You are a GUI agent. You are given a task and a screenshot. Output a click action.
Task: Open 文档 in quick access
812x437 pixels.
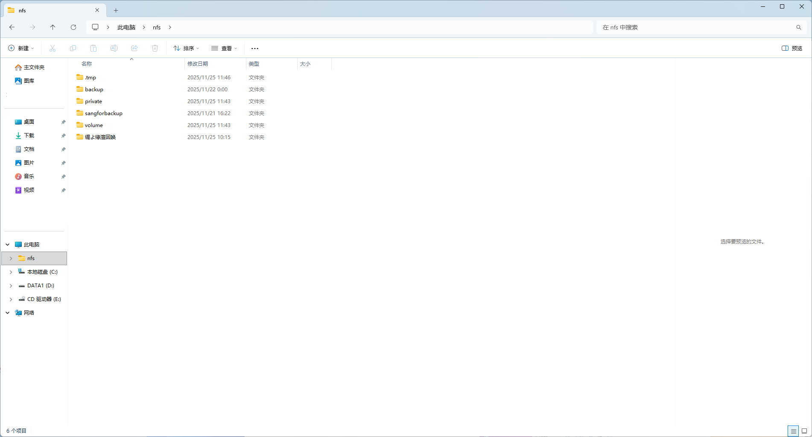(x=24, y=149)
